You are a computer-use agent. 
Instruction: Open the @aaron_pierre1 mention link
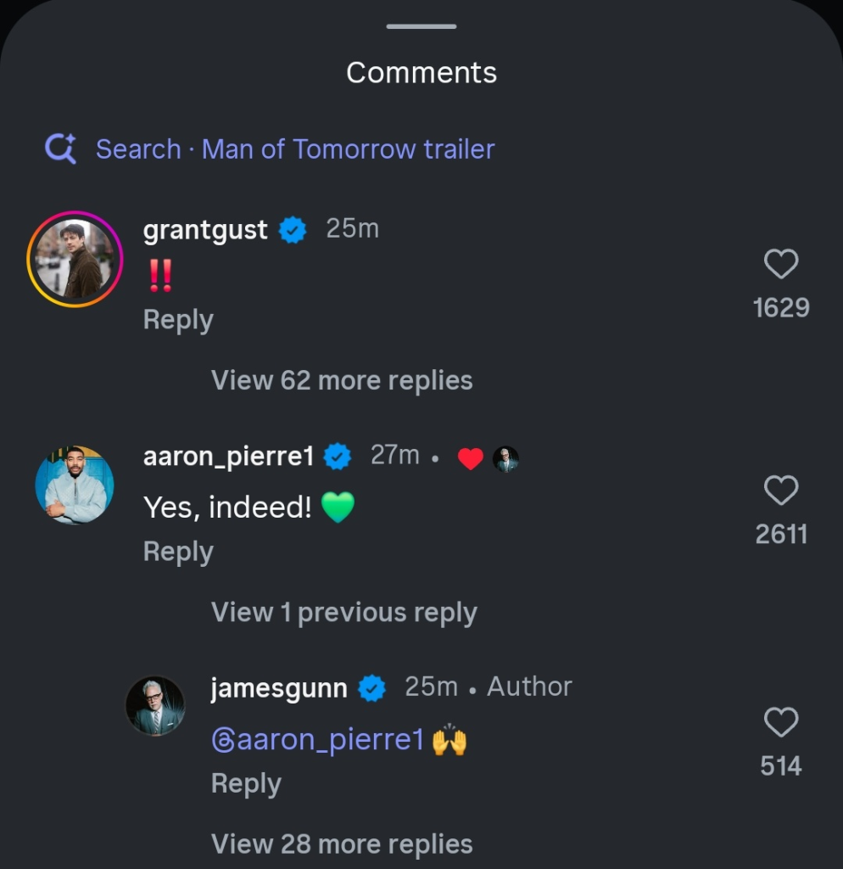tap(317, 740)
